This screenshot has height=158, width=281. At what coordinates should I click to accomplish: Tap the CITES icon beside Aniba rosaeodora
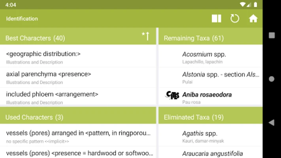tap(172, 95)
